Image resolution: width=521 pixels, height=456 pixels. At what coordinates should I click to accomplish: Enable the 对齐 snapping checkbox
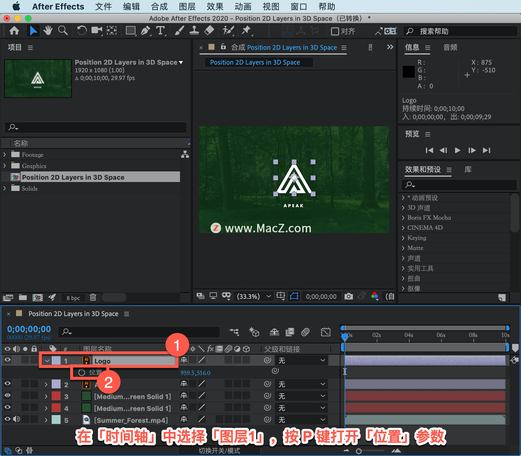pos(335,31)
